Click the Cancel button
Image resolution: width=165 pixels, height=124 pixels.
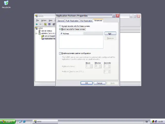pos(100,83)
